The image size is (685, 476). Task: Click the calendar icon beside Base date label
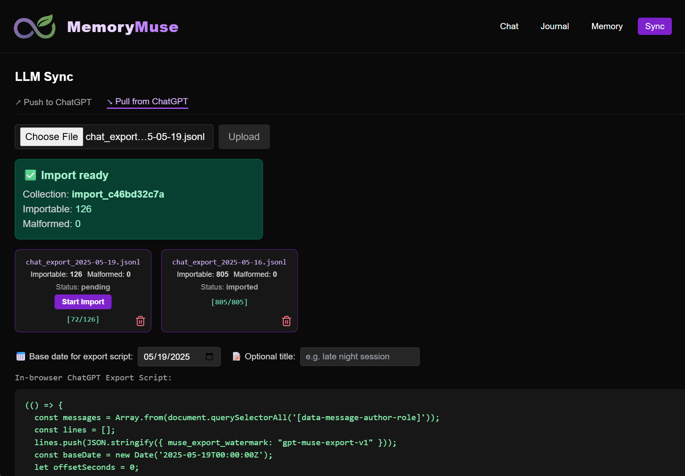click(x=21, y=356)
